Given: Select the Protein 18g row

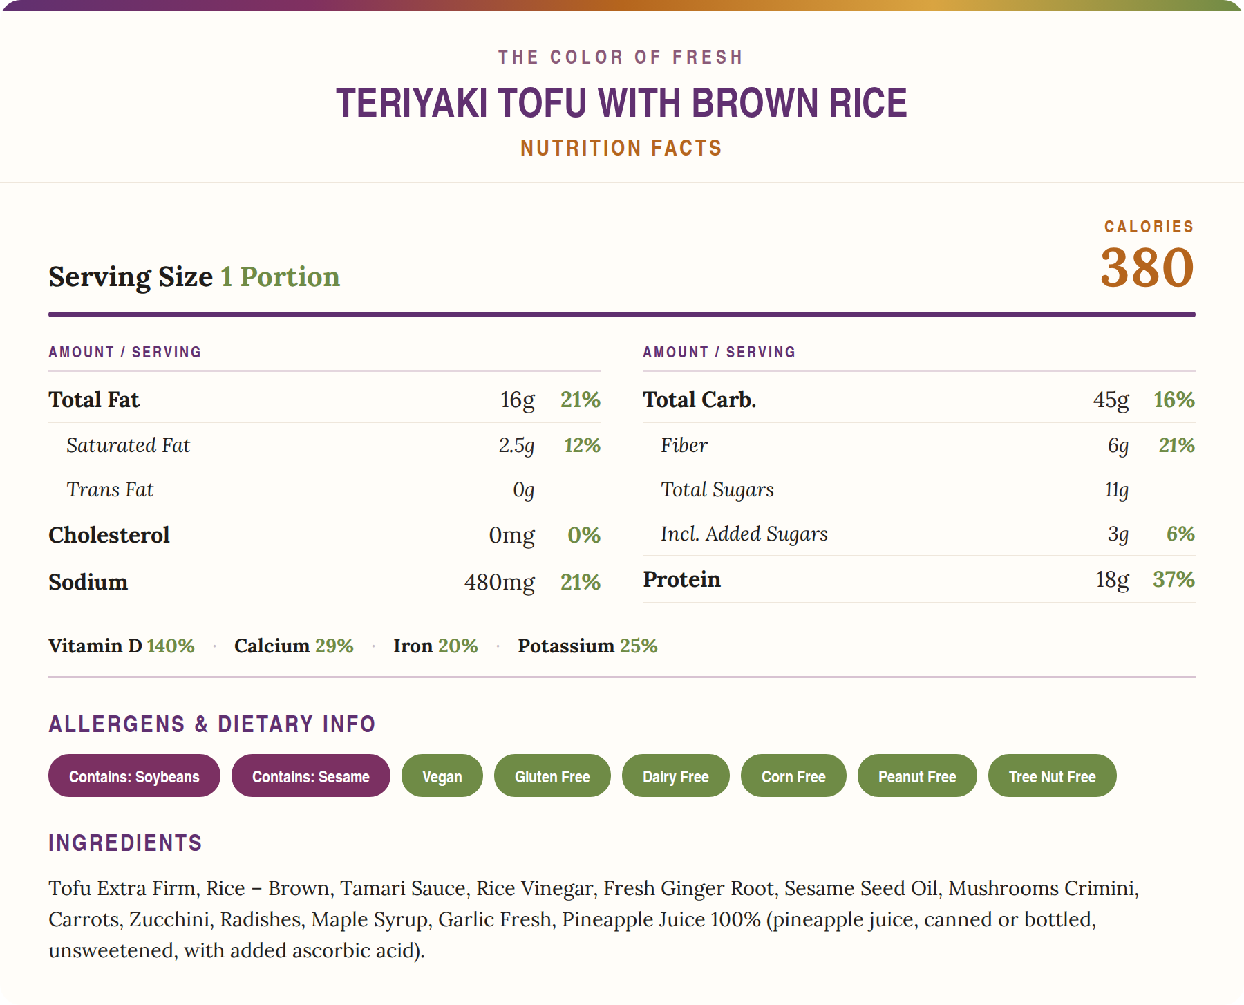Looking at the screenshot, I should pos(919,579).
